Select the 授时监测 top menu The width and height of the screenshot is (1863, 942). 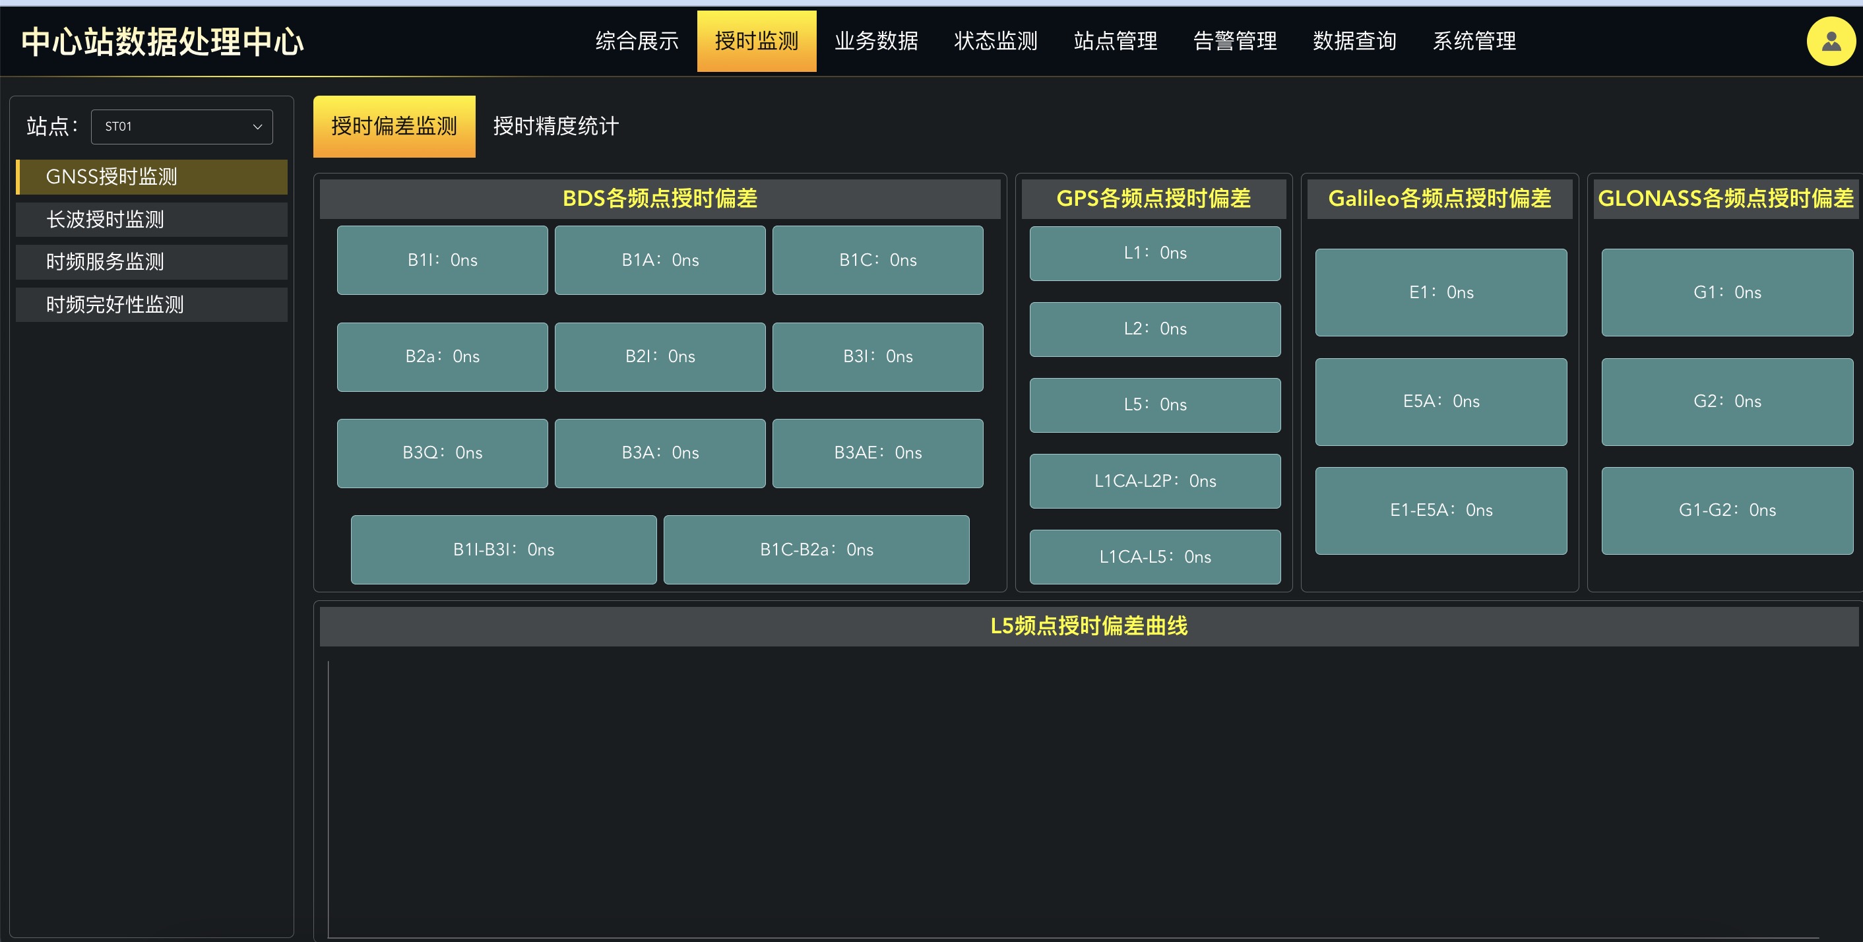[x=757, y=41]
